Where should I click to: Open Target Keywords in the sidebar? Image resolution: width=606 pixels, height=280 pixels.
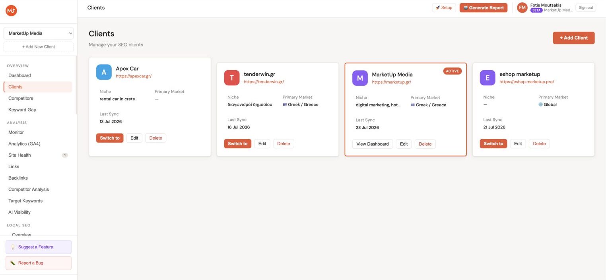click(x=38, y=201)
